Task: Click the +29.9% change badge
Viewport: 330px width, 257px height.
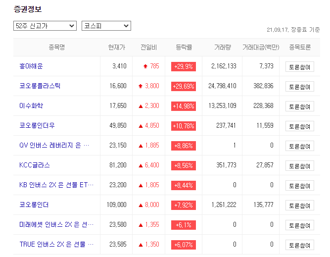Action: [184, 66]
